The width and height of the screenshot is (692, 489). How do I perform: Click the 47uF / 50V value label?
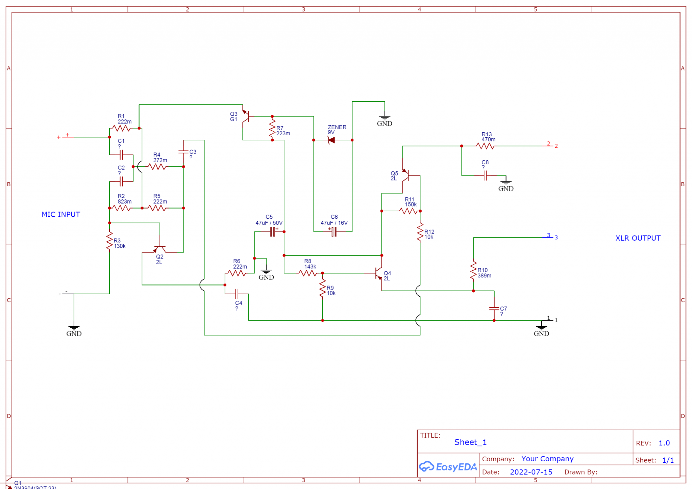(269, 223)
